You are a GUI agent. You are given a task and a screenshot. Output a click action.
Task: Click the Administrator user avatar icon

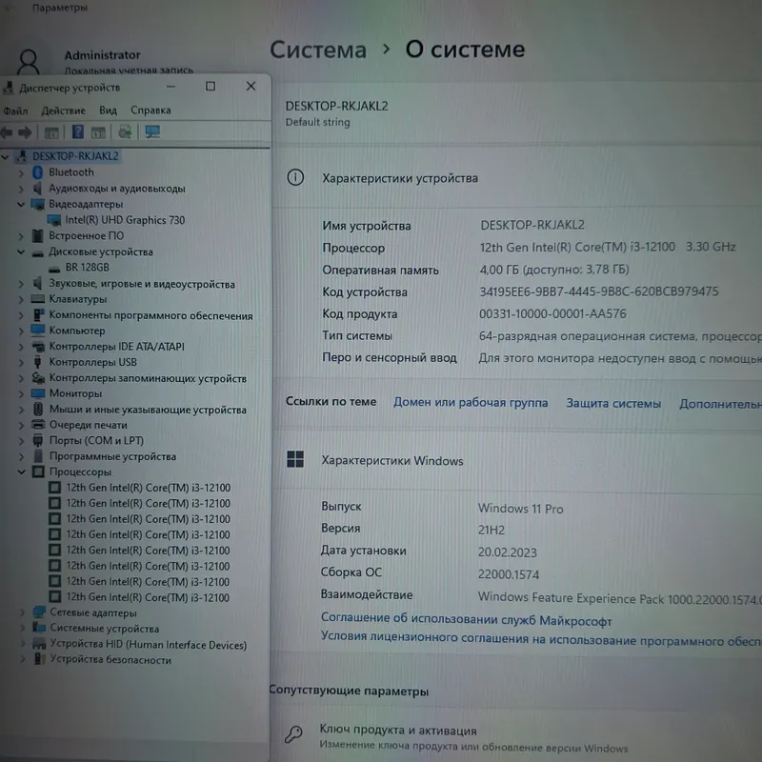click(29, 62)
